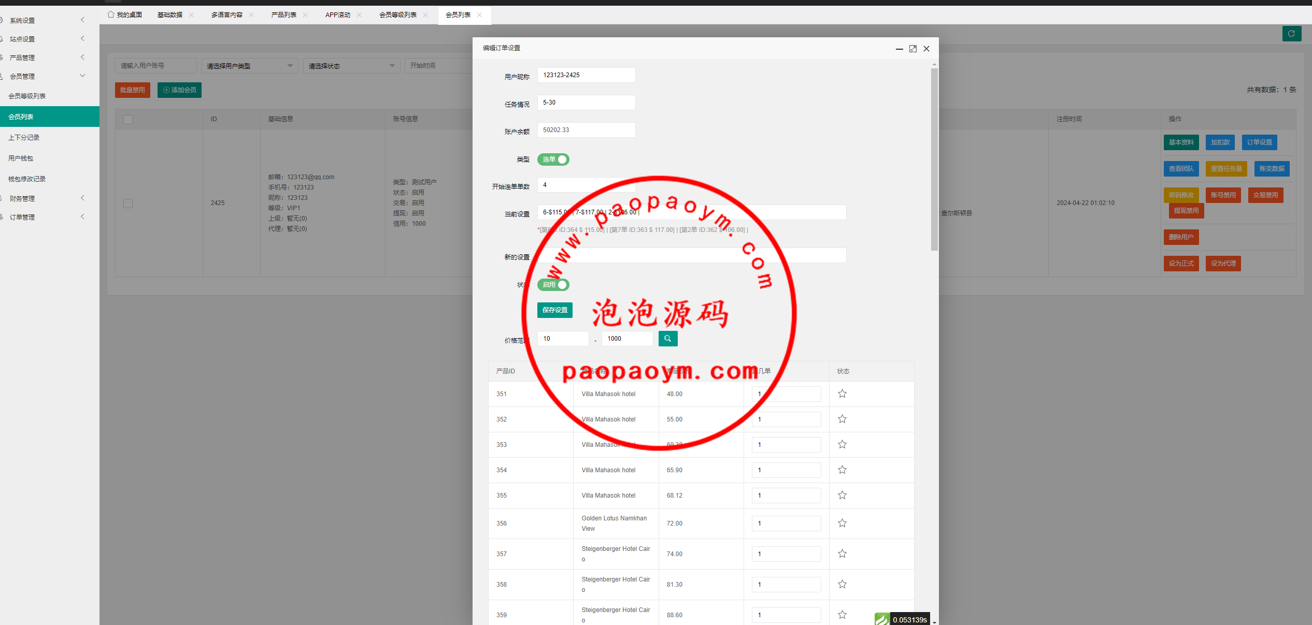The width and height of the screenshot is (1312, 625).
Task: Close the 多语言内容 tab with its X
Action: click(251, 14)
